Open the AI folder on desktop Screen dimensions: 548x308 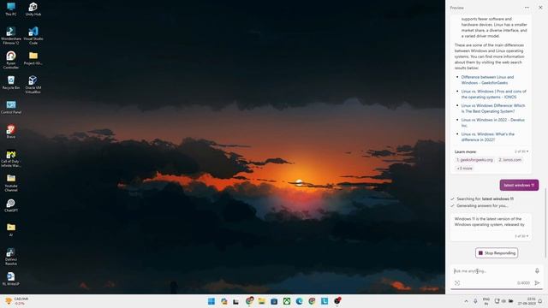point(11,230)
